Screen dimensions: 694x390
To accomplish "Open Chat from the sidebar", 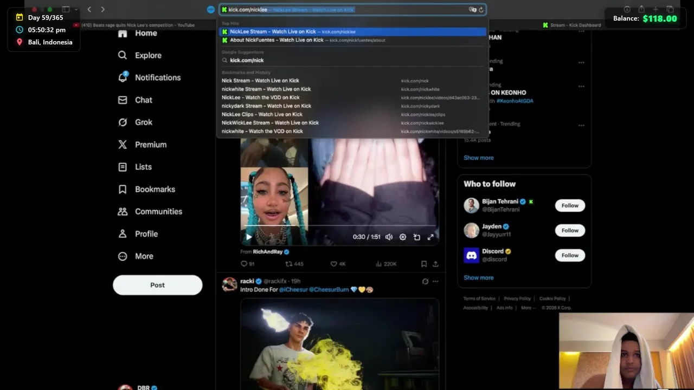I will pyautogui.click(x=136, y=100).
